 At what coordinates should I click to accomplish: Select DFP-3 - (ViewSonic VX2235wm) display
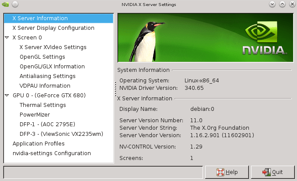[61, 134]
